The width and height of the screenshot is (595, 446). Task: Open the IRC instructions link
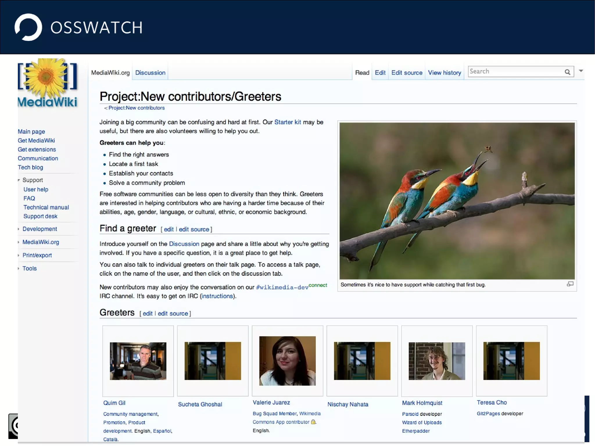coord(217,296)
